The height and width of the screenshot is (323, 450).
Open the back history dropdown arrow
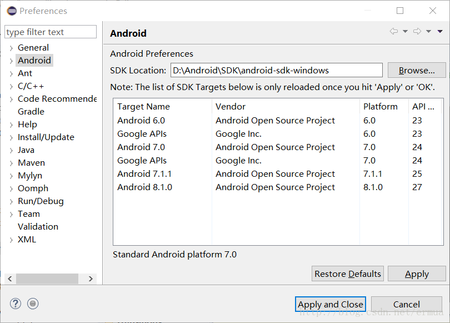click(x=404, y=32)
